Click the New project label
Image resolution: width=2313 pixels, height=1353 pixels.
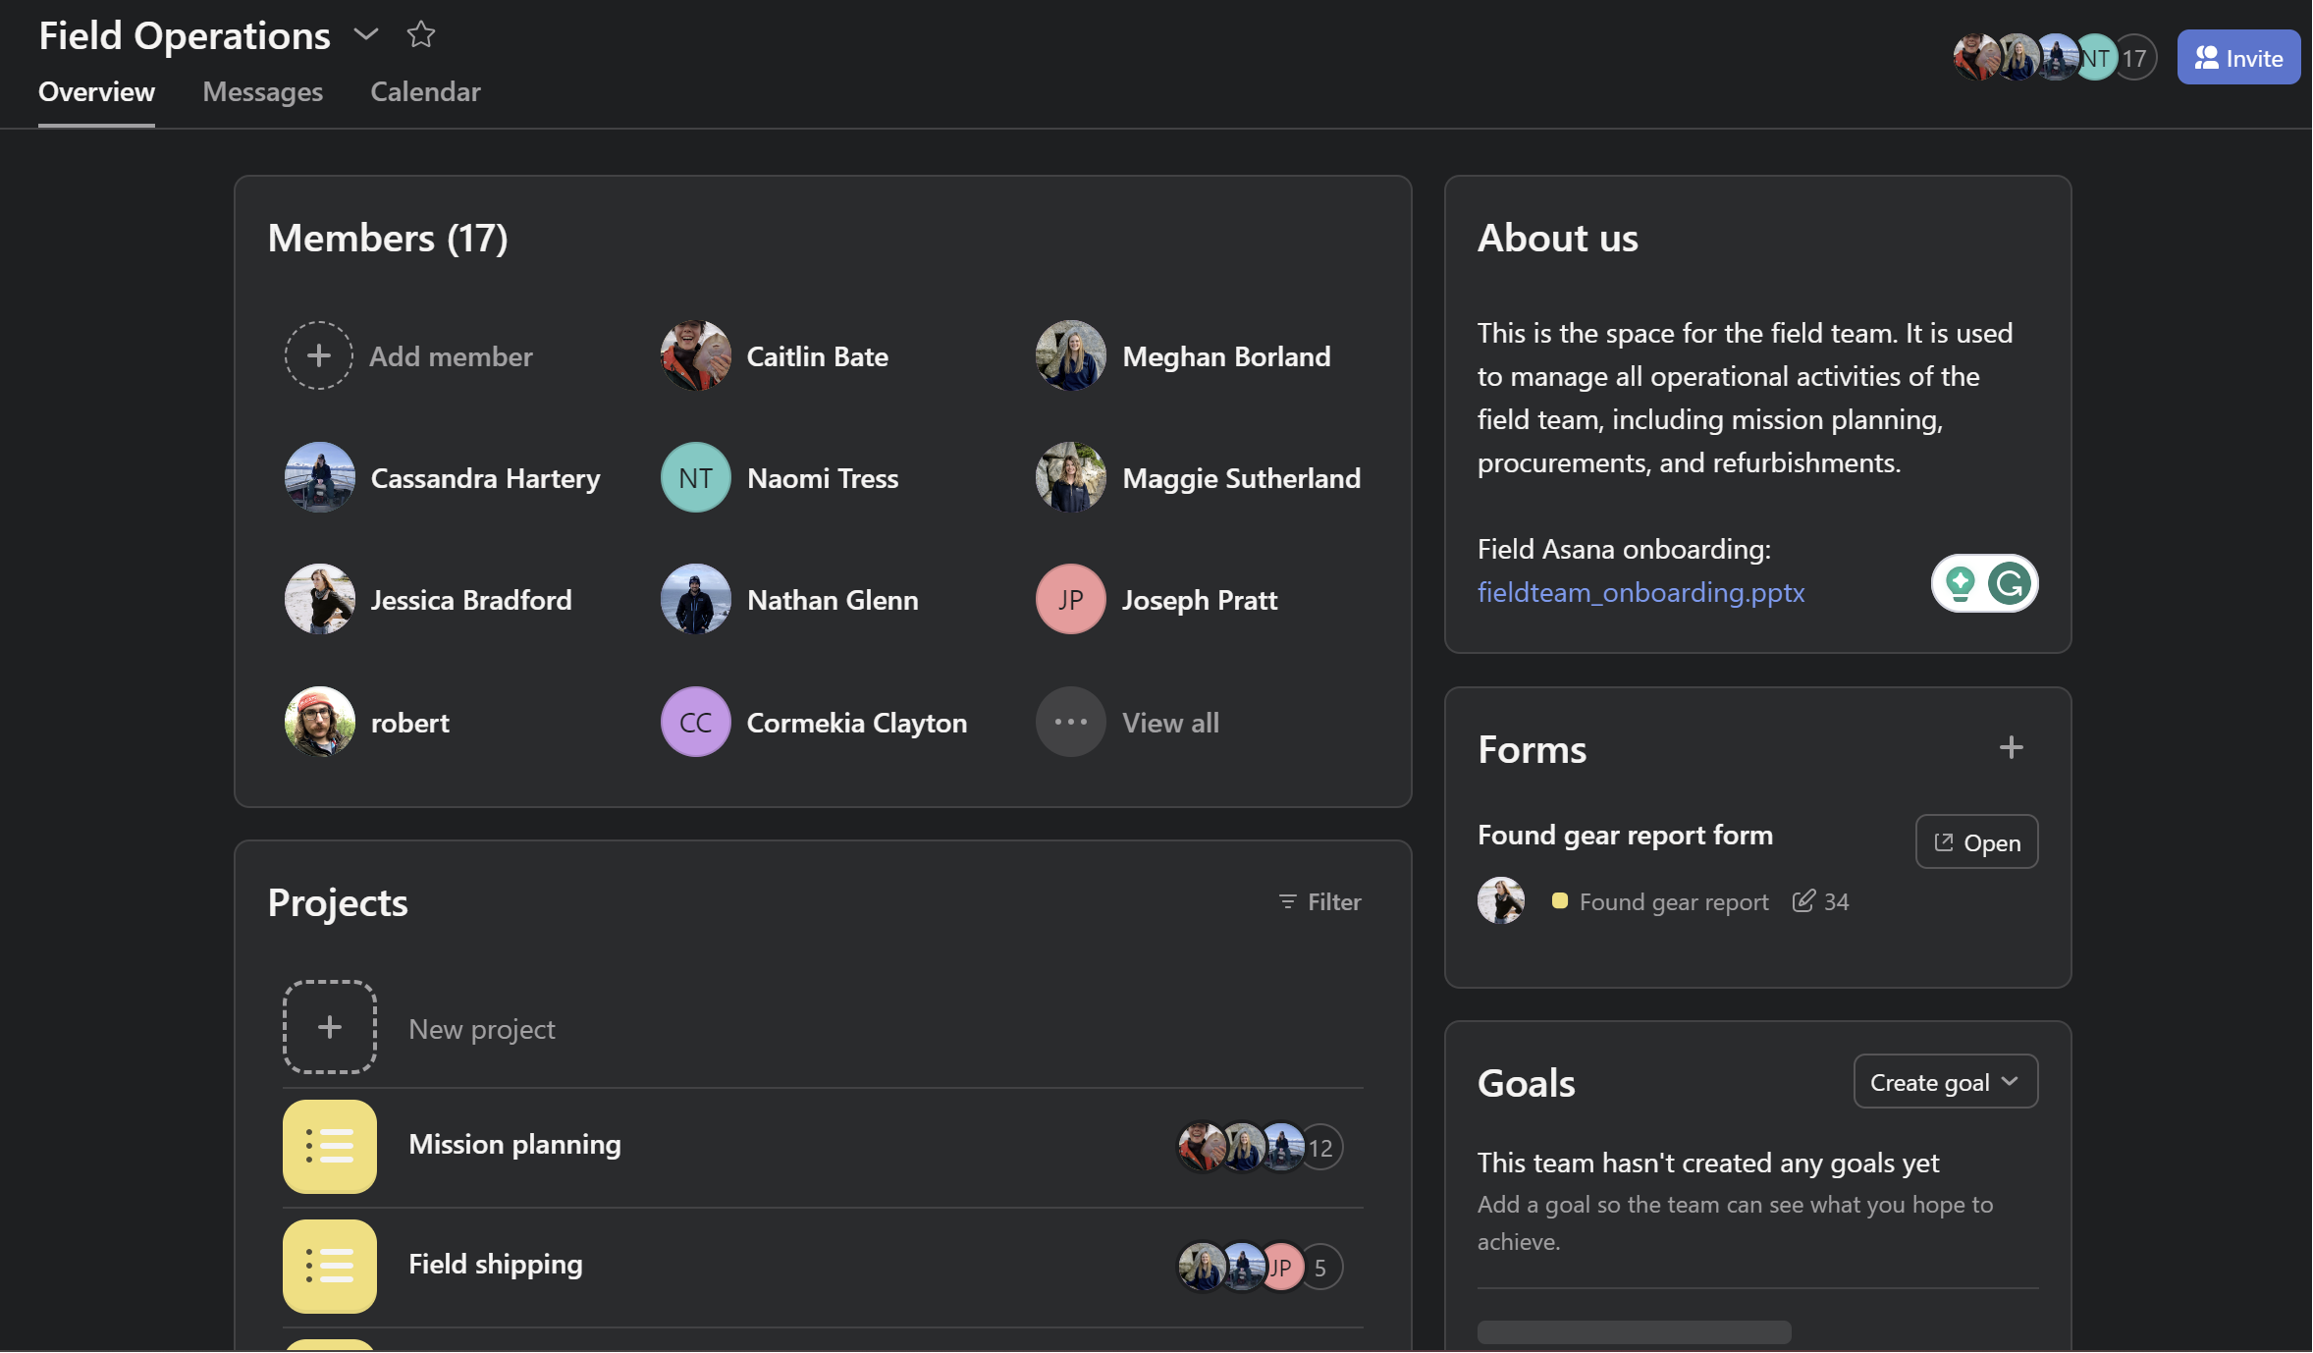point(481,1029)
